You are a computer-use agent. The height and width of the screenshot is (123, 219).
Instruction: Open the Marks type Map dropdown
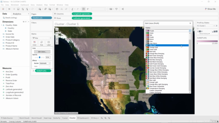[x=42, y=38]
